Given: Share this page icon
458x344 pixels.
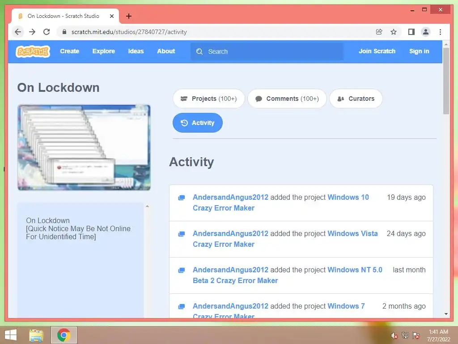Looking at the screenshot, I should click(379, 32).
